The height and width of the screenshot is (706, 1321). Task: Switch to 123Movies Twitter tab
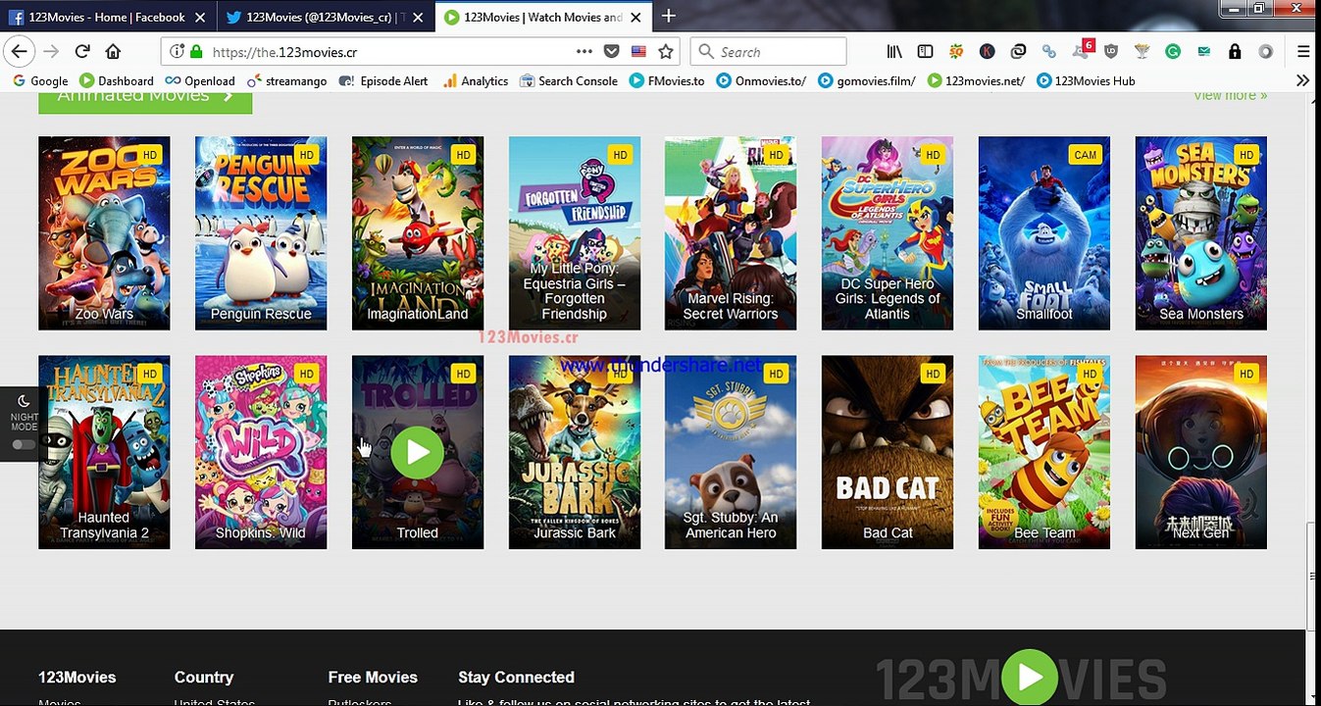click(326, 17)
